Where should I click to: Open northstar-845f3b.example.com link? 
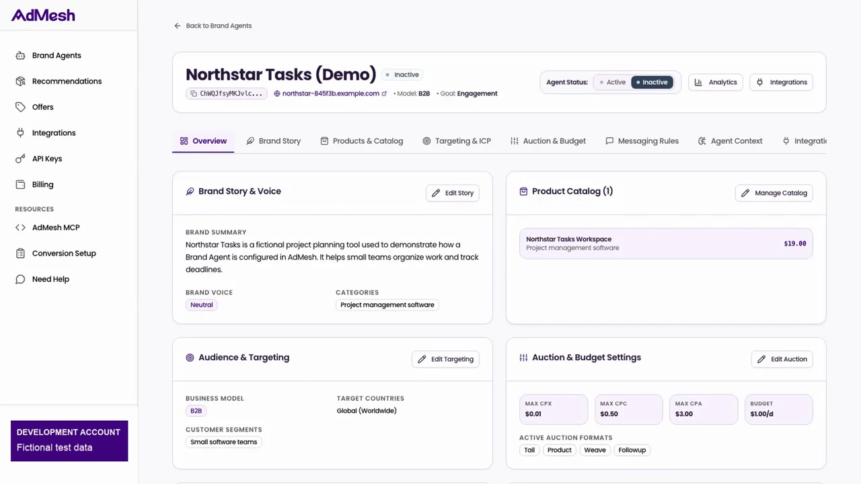[x=330, y=93]
